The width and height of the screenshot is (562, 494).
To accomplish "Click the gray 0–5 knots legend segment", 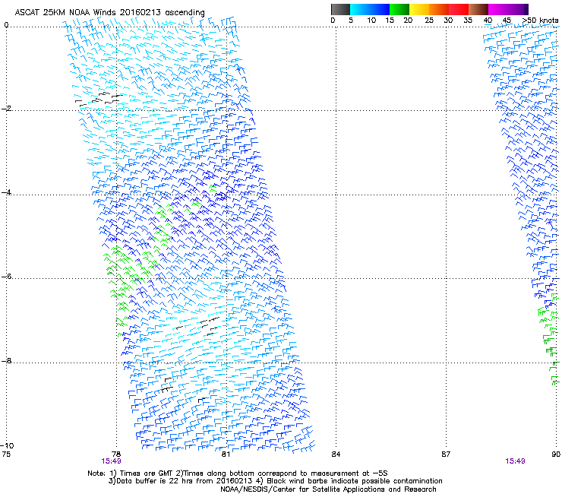I will pos(340,9).
